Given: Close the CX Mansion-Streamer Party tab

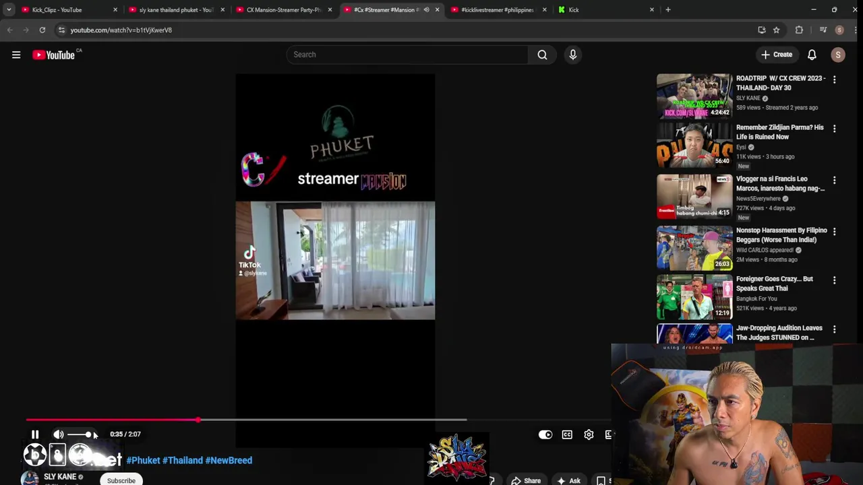Looking at the screenshot, I should pyautogui.click(x=330, y=9).
